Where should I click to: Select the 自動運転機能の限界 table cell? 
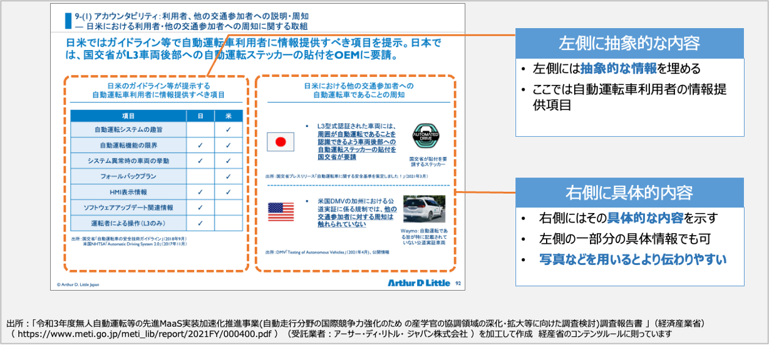pos(128,145)
